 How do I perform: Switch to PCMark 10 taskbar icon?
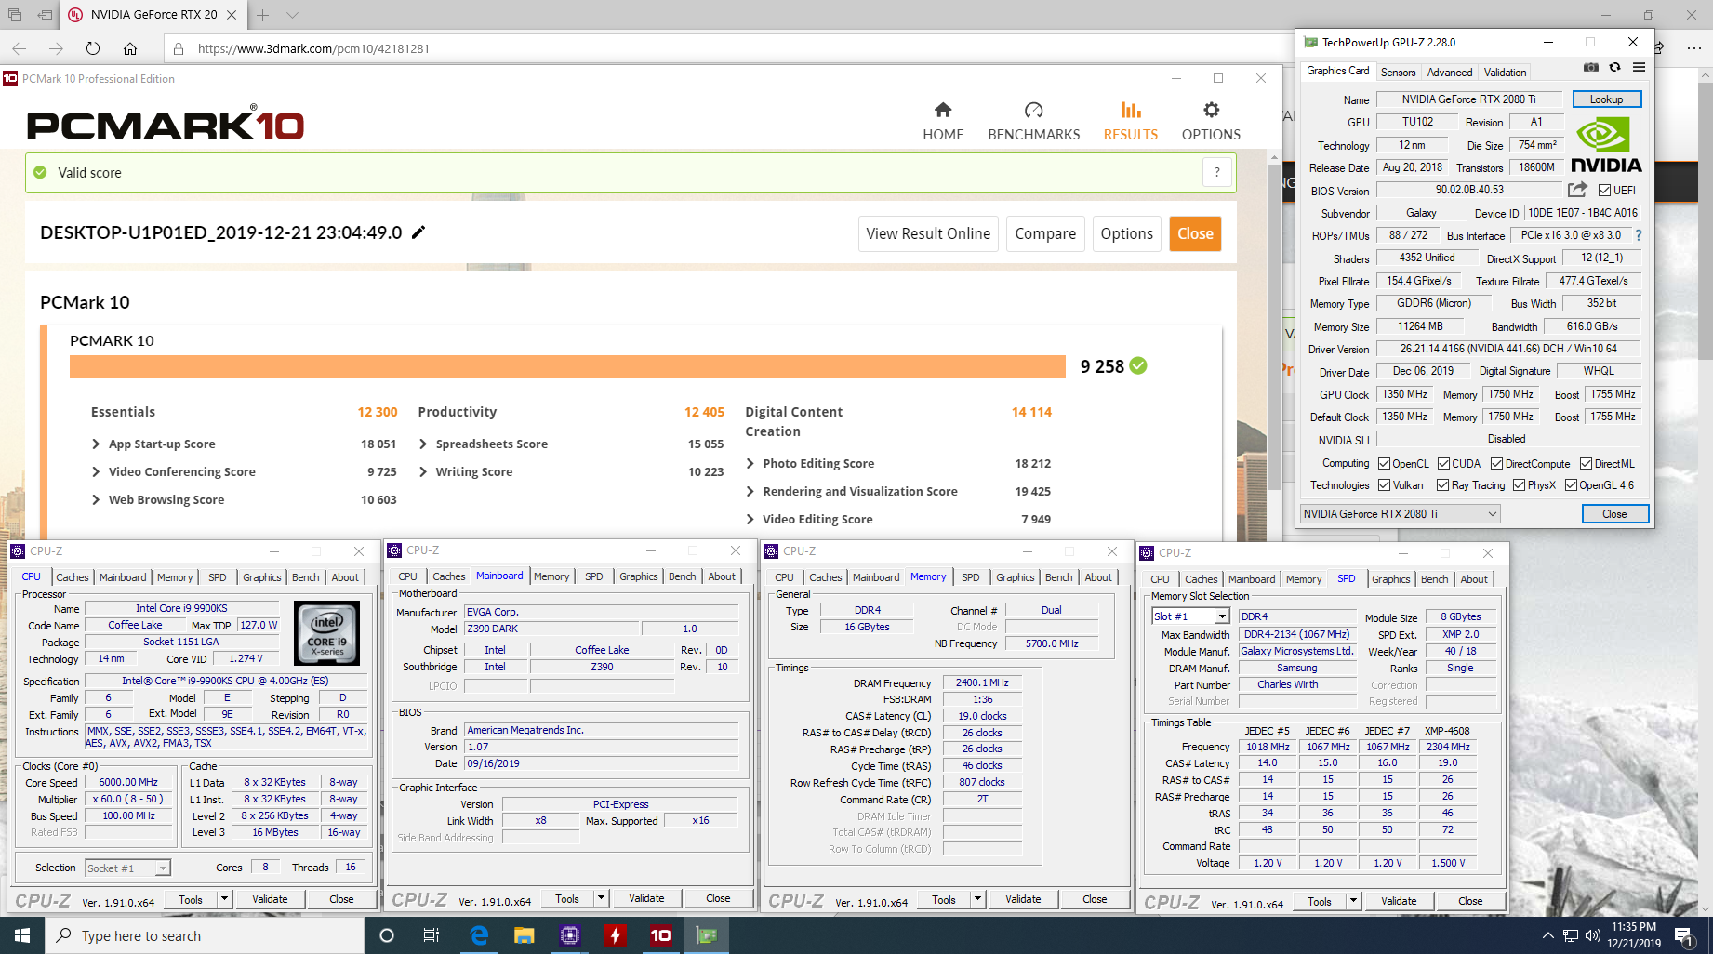(661, 935)
